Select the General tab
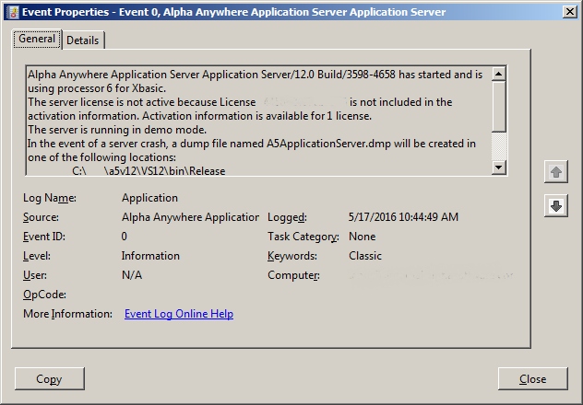583x405 pixels. [37, 39]
